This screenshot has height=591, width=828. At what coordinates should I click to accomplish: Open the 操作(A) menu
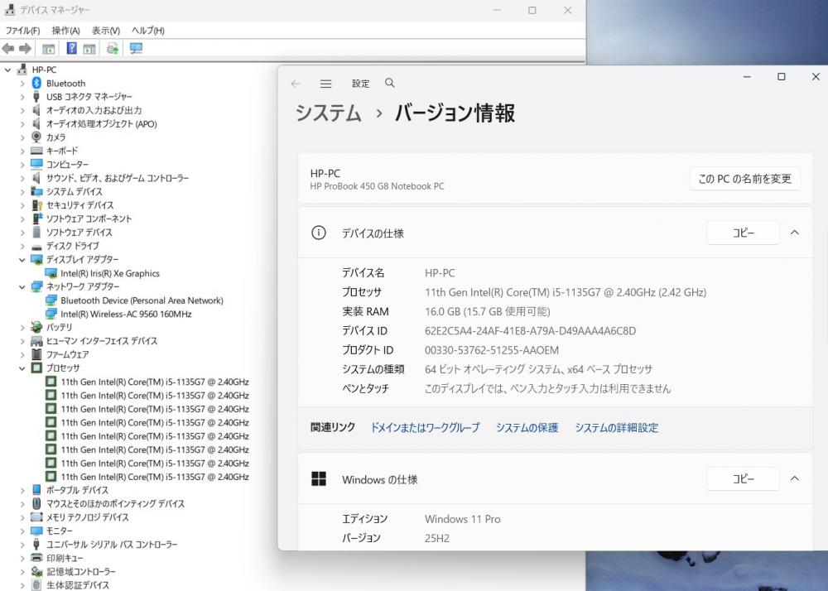coord(65,31)
